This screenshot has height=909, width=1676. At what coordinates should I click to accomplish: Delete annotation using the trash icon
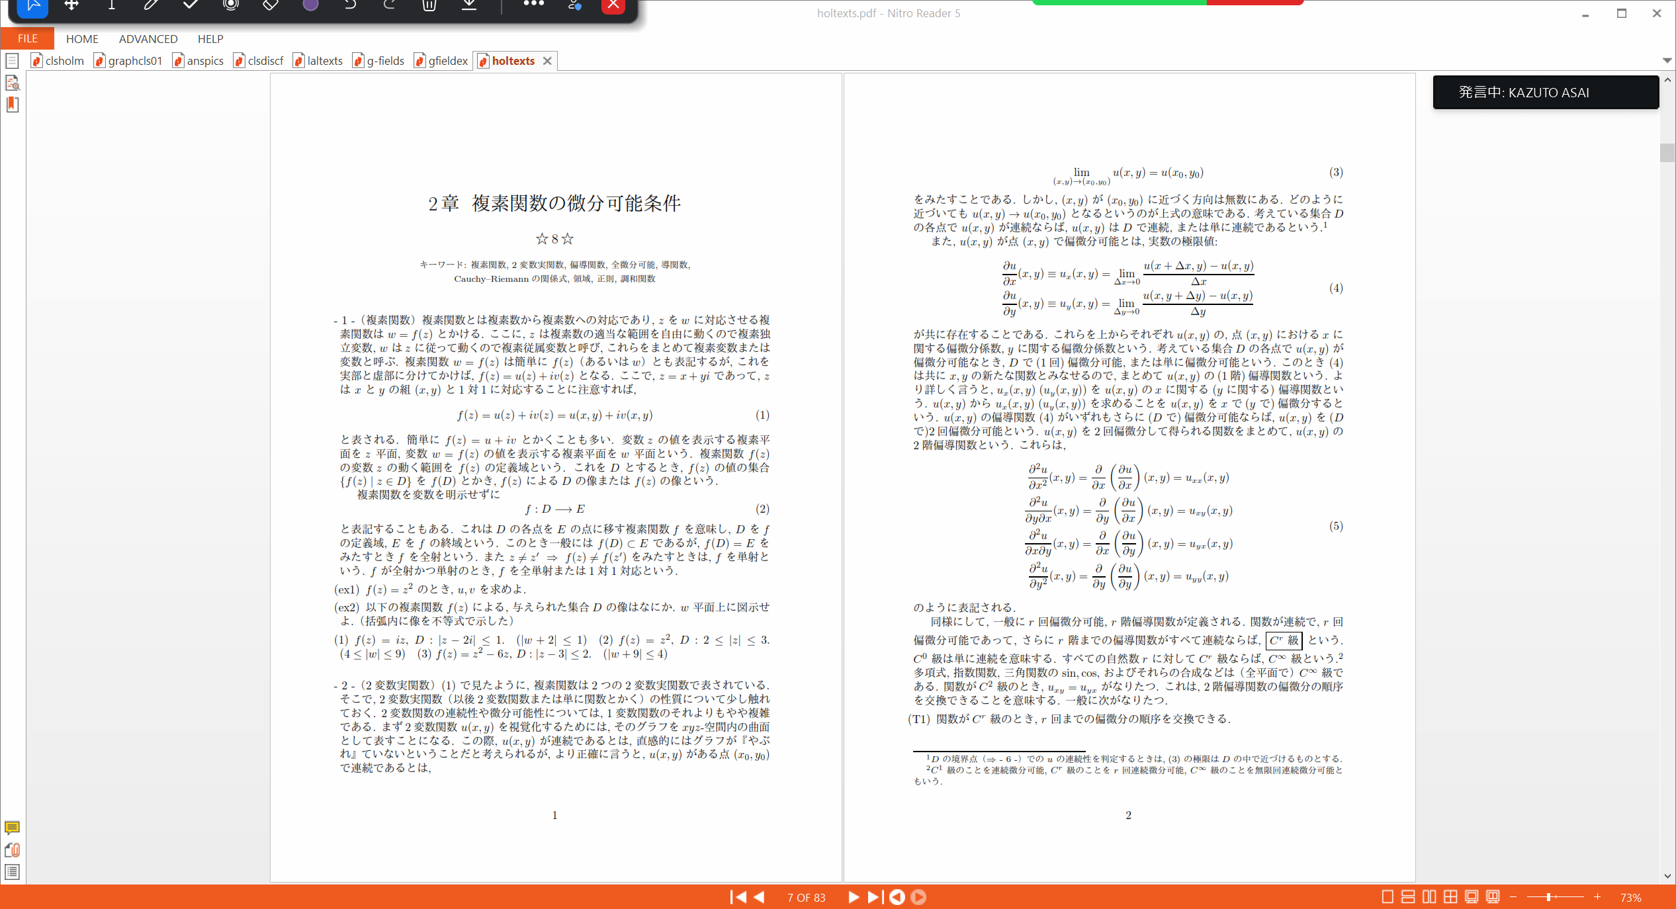429,6
